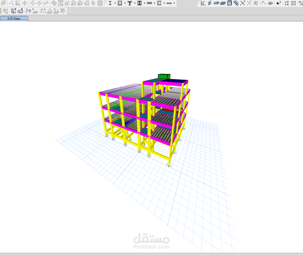The image size is (303, 255).
Task: Click the joints draw points icon
Action: click(11, 3)
